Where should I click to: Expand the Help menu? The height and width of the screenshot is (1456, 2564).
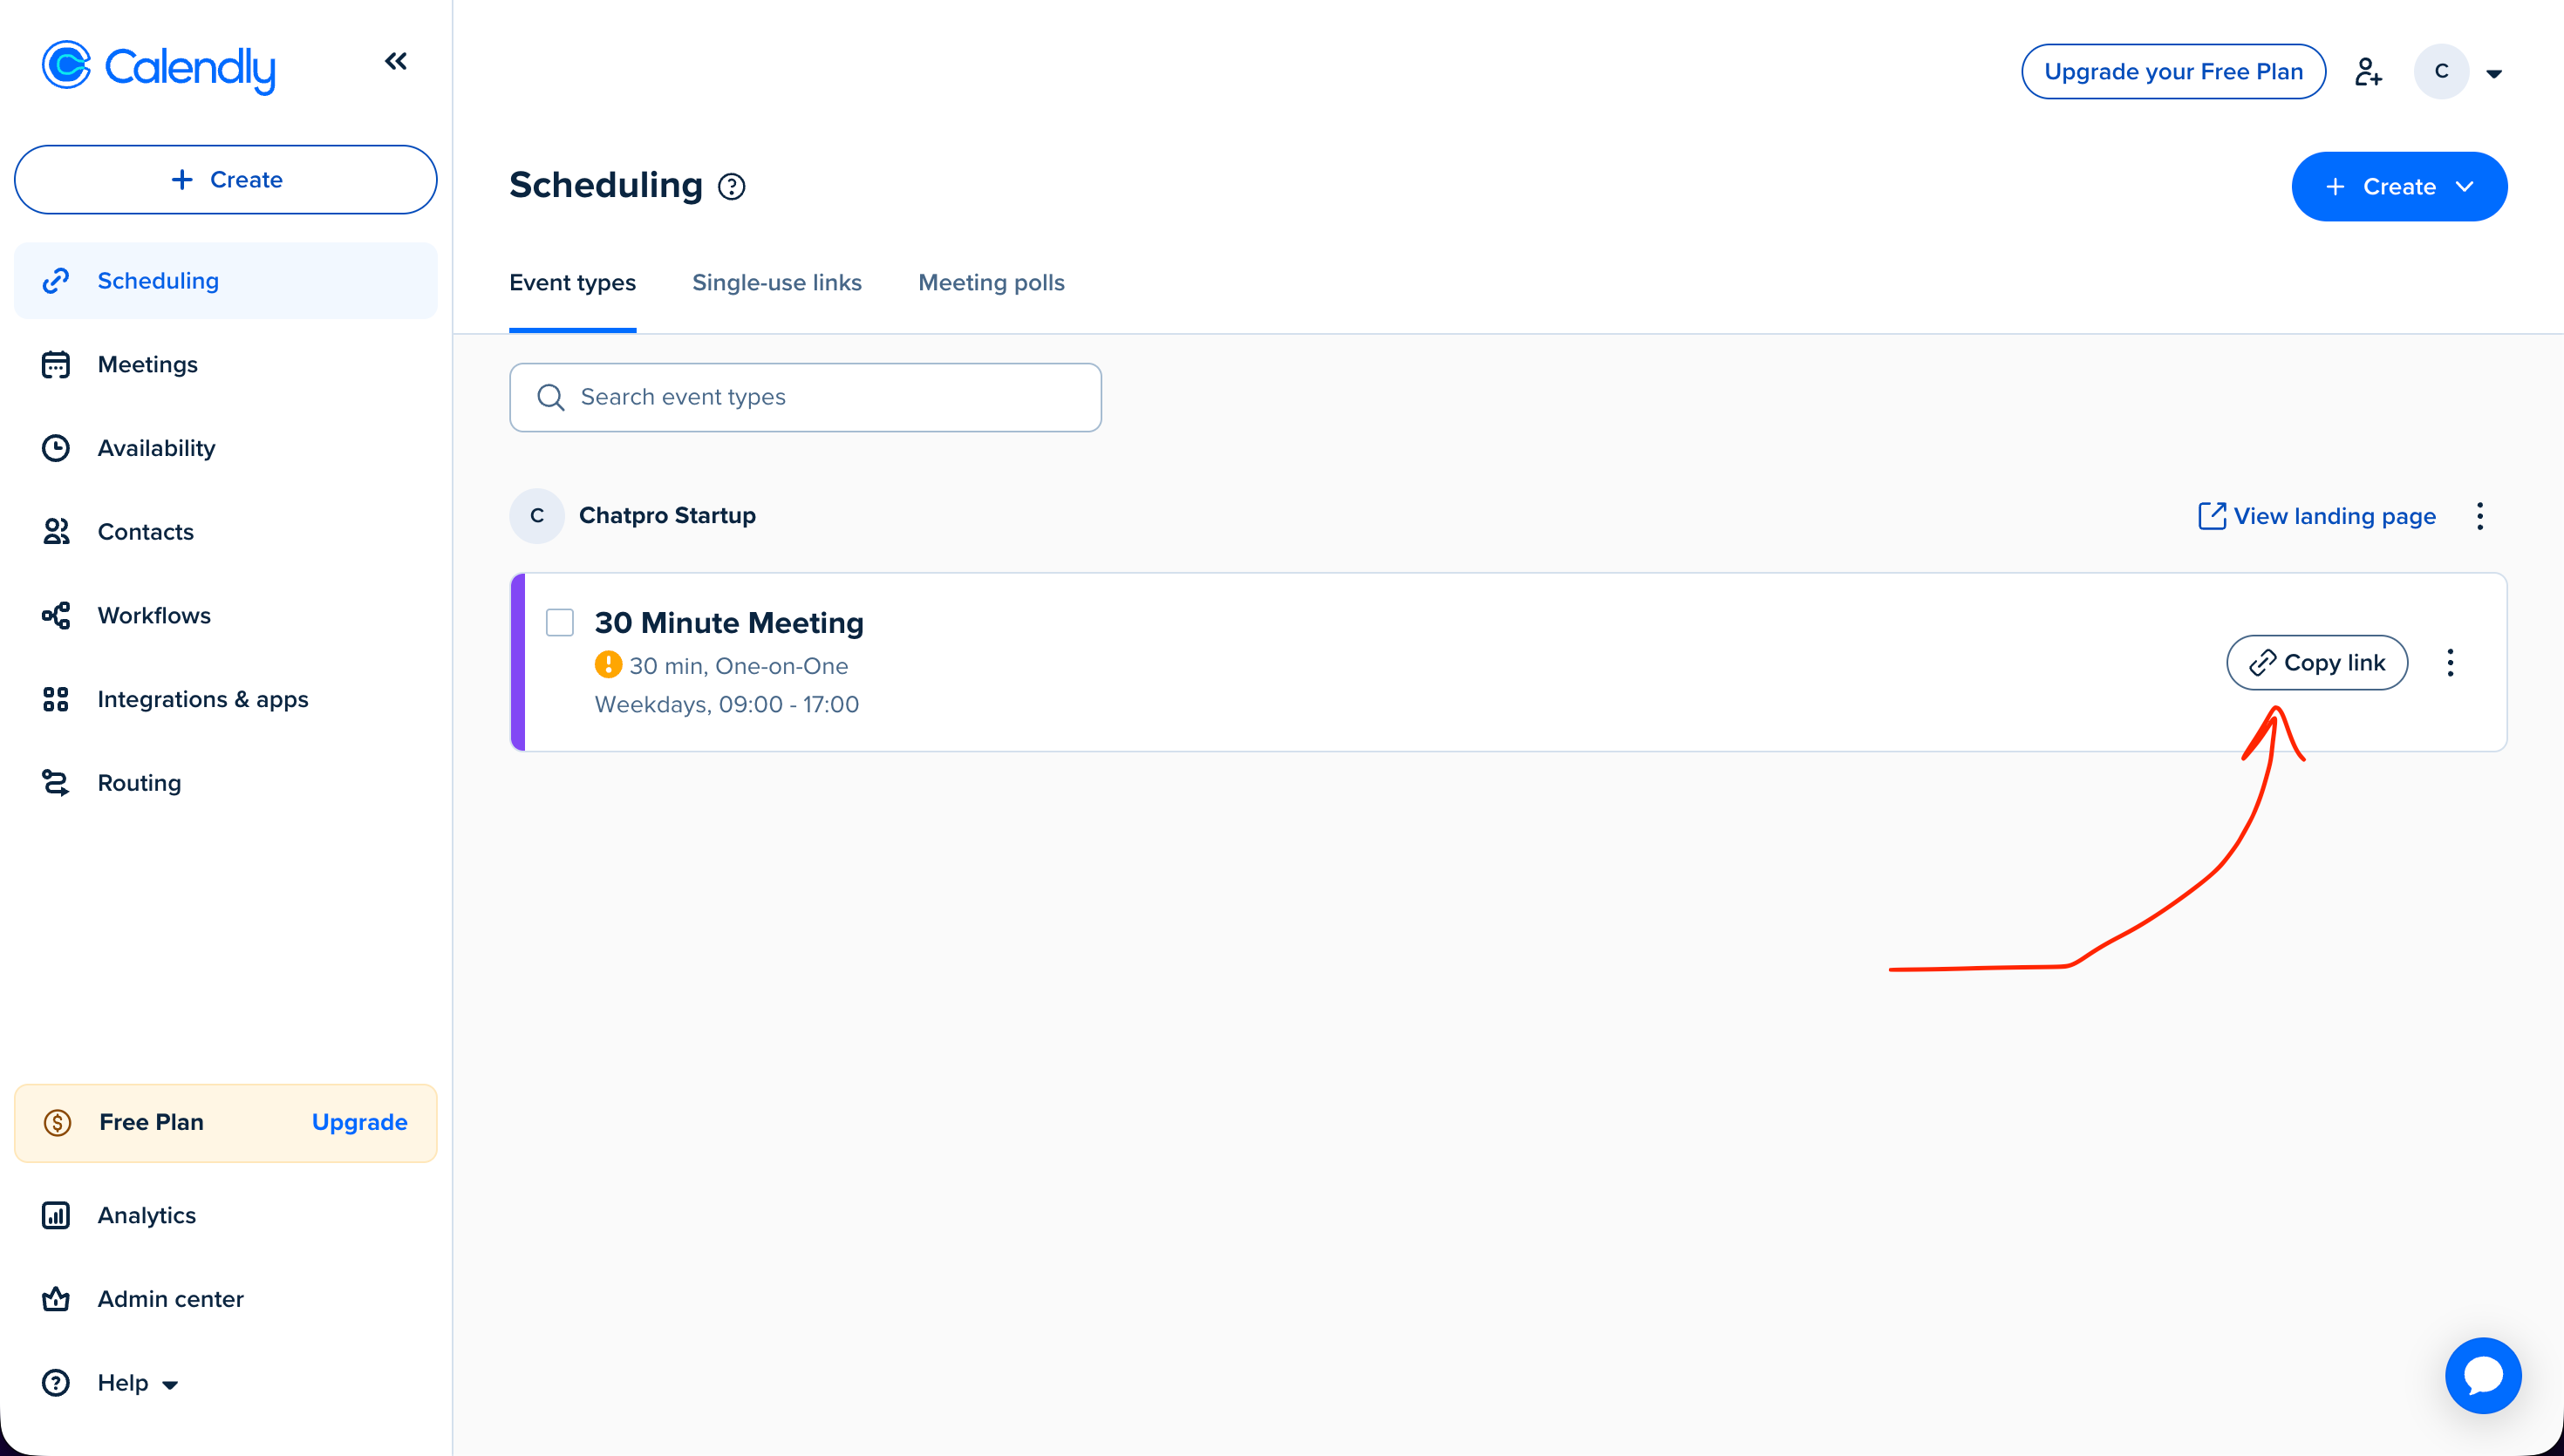(x=137, y=1383)
